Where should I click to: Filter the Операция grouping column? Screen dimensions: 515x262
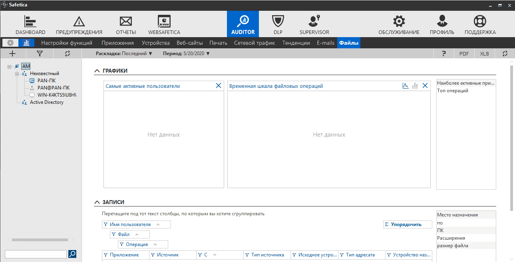(x=121, y=244)
